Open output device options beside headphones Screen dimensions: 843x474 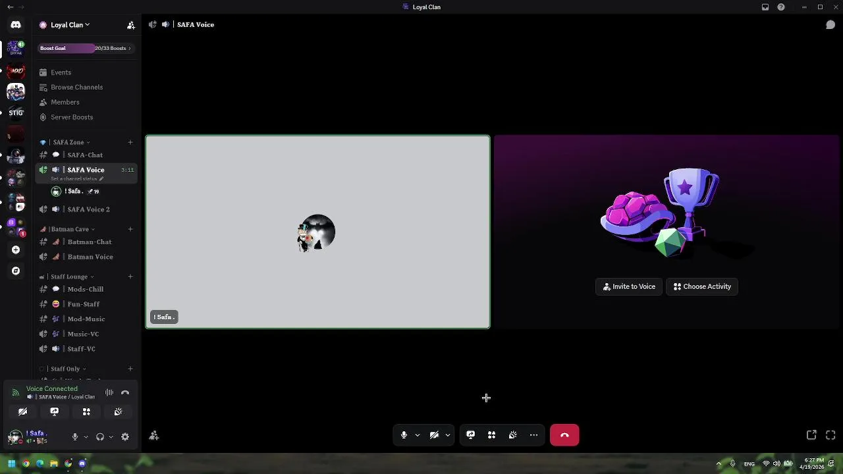click(111, 436)
